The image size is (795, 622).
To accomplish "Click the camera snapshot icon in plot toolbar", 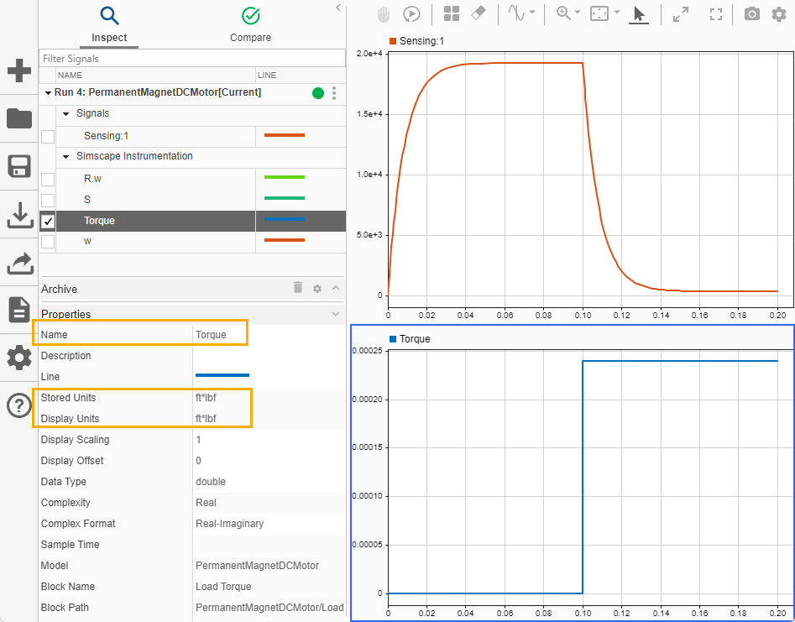I will coord(752,14).
